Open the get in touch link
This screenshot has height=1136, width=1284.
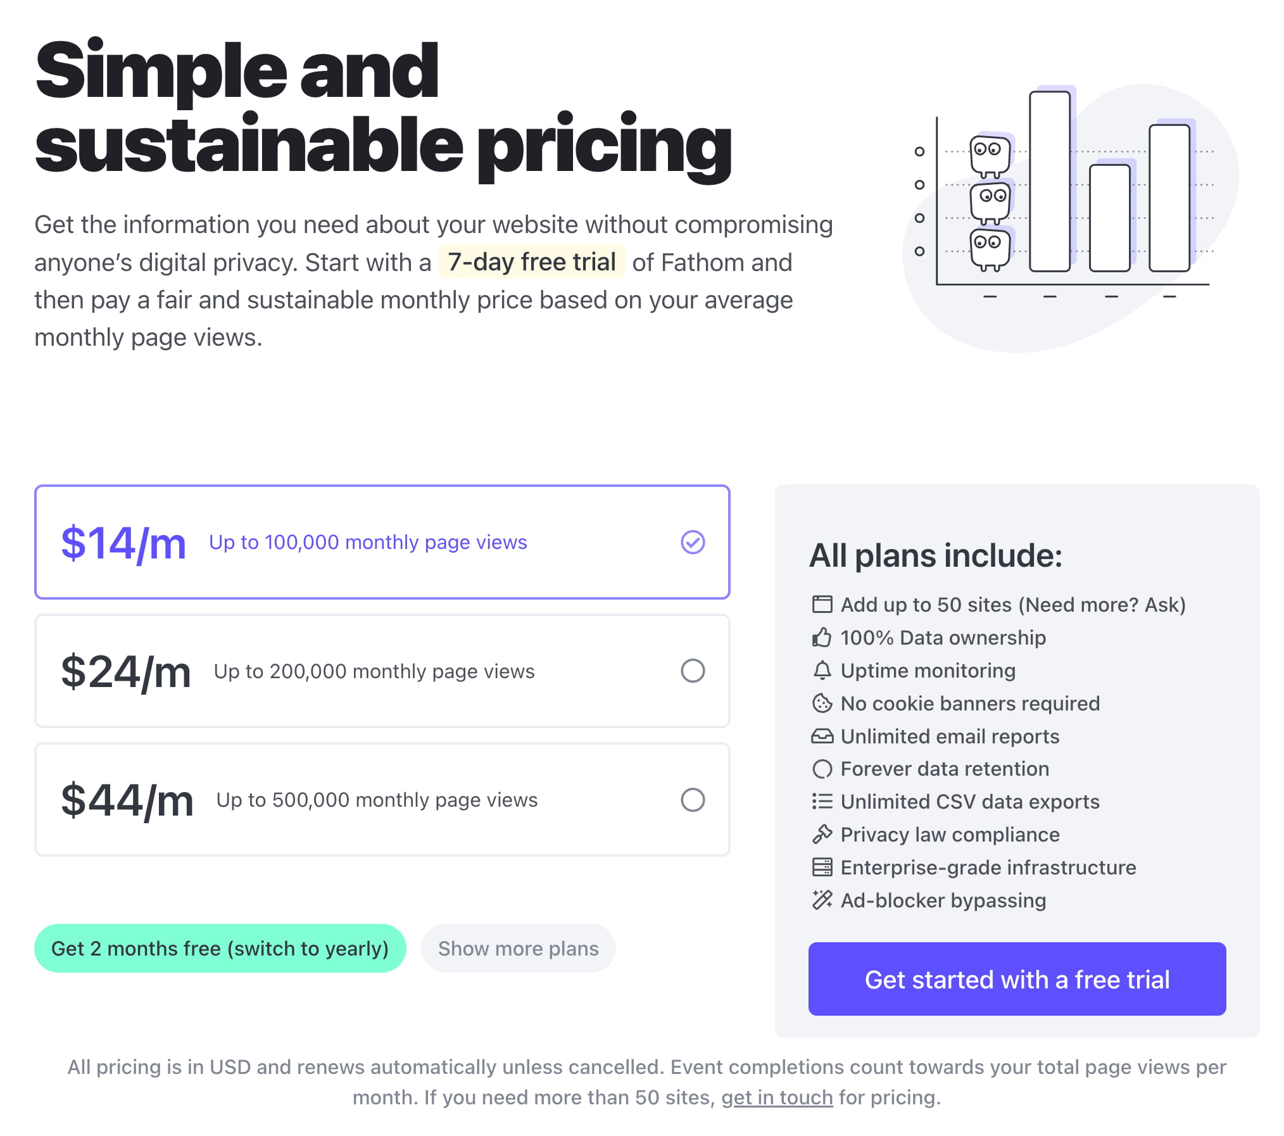[776, 1097]
